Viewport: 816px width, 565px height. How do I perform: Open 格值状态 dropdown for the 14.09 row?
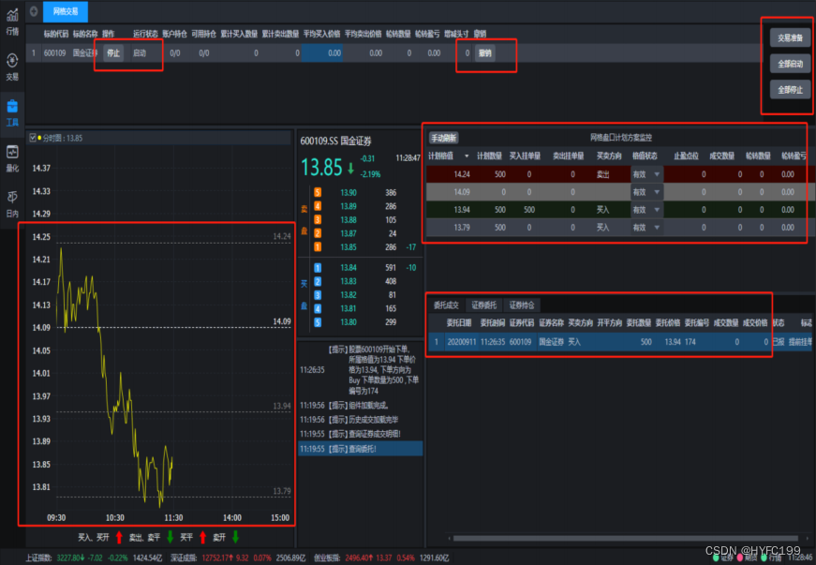[x=646, y=192]
